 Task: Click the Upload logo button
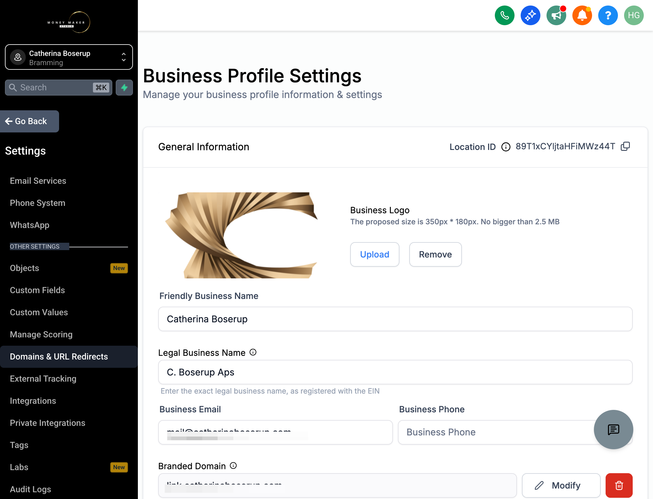pos(375,254)
